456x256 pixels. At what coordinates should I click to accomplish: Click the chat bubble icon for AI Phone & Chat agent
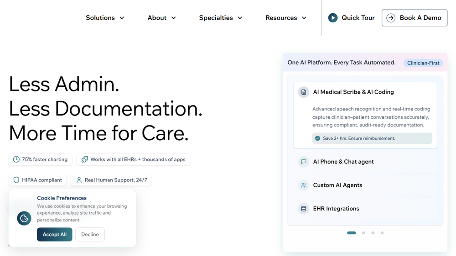click(304, 162)
